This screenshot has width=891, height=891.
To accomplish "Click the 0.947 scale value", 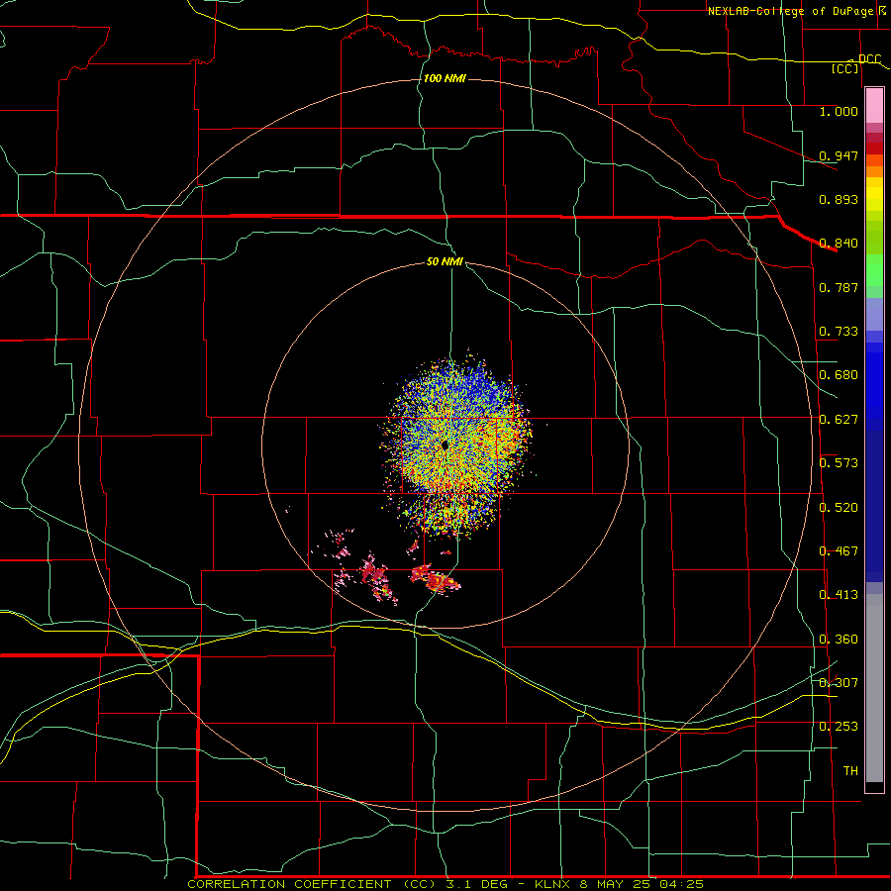I will point(839,155).
